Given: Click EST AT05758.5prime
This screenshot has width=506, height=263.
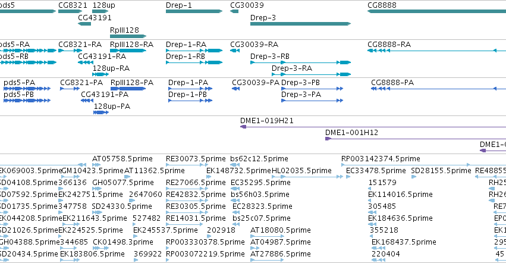Looking at the screenshot, I should [122, 159].
